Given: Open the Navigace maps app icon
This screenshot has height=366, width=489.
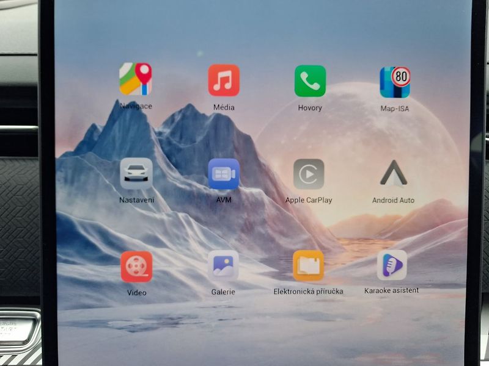Looking at the screenshot, I should 136,79.
